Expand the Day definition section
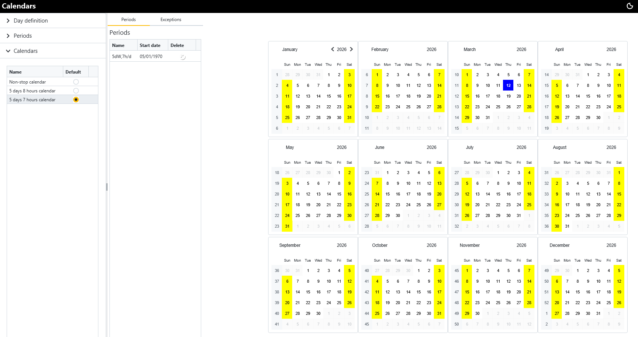638x337 pixels. (x=31, y=21)
